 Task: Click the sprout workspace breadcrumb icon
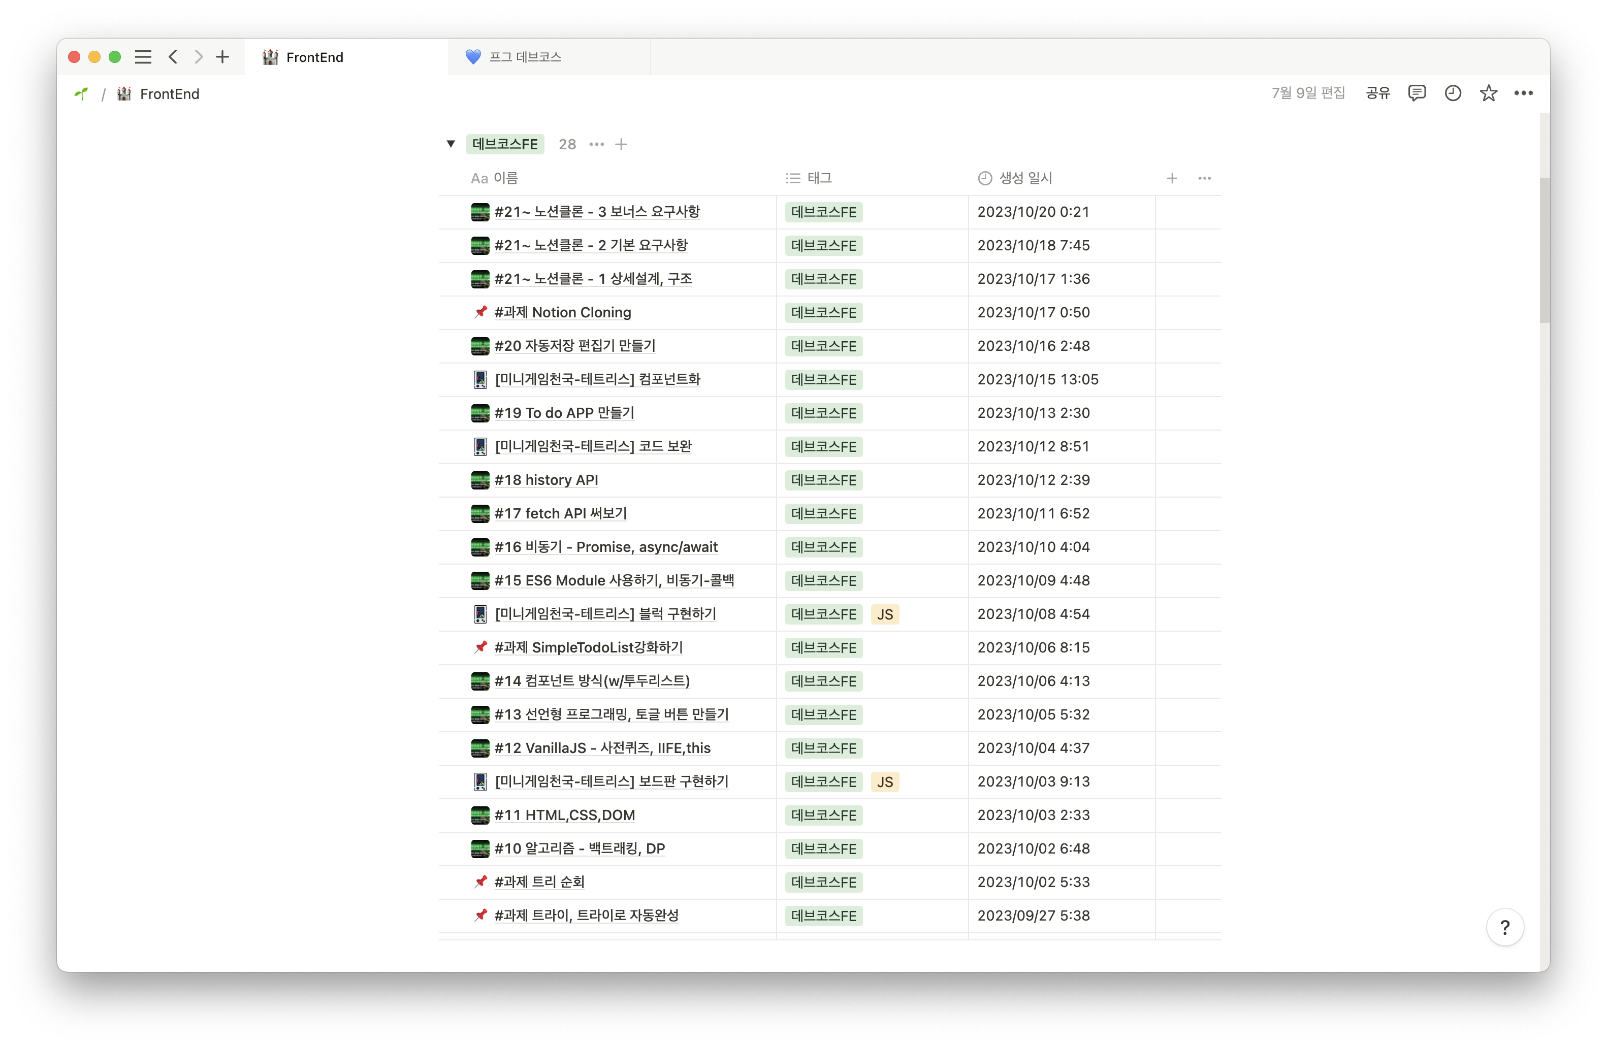point(82,94)
